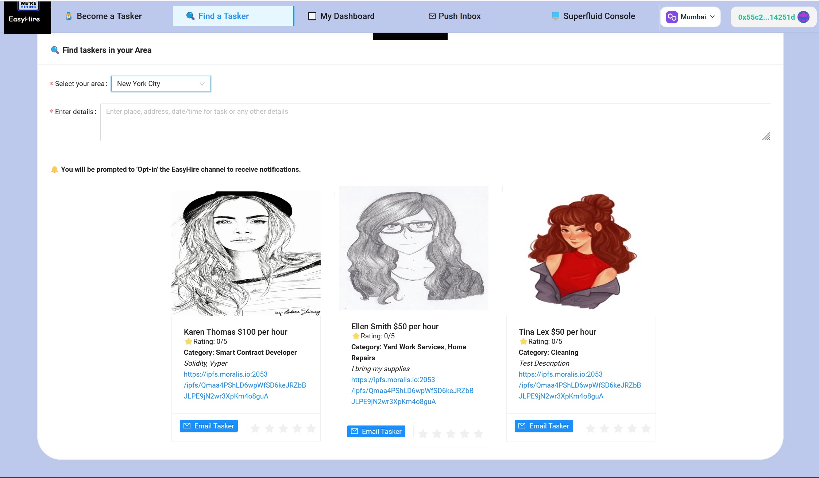819x478 pixels.
Task: Expand the New York City area selector
Action: [x=161, y=84]
